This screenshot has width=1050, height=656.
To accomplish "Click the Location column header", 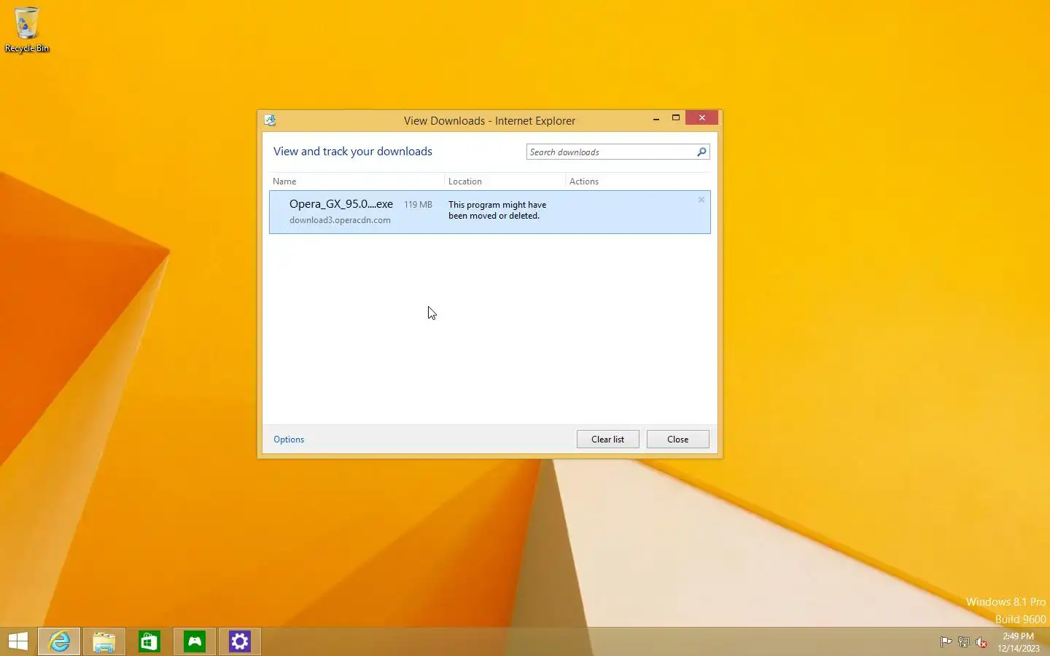I will click(x=505, y=181).
